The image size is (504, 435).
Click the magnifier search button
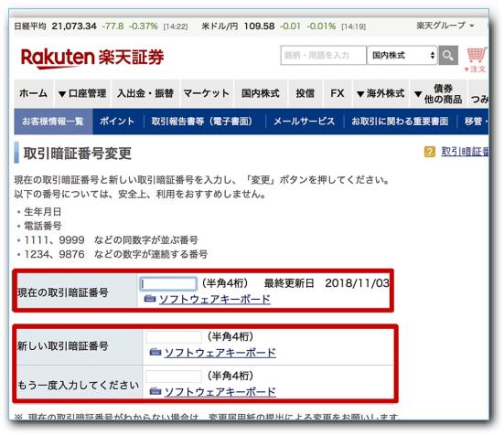(x=448, y=55)
